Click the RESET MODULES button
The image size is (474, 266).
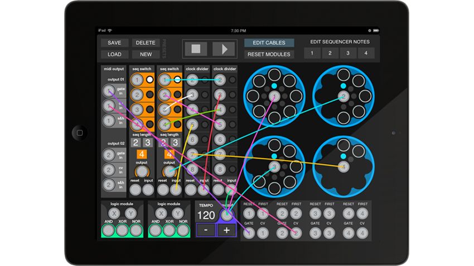pyautogui.click(x=269, y=55)
